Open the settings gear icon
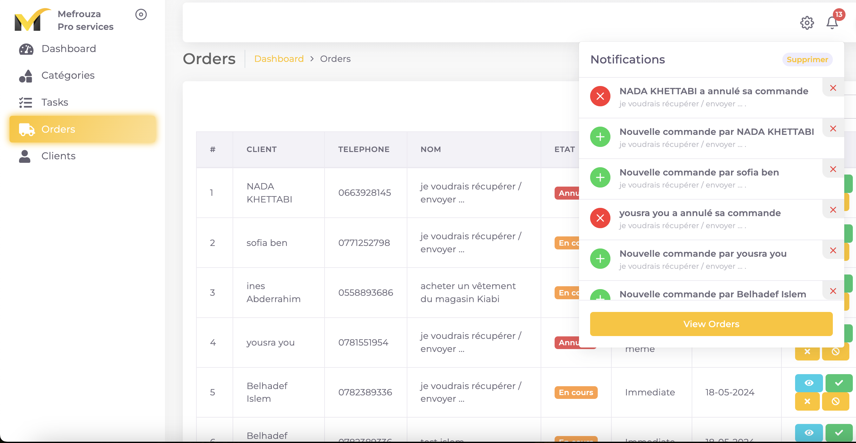The image size is (856, 443). (807, 23)
